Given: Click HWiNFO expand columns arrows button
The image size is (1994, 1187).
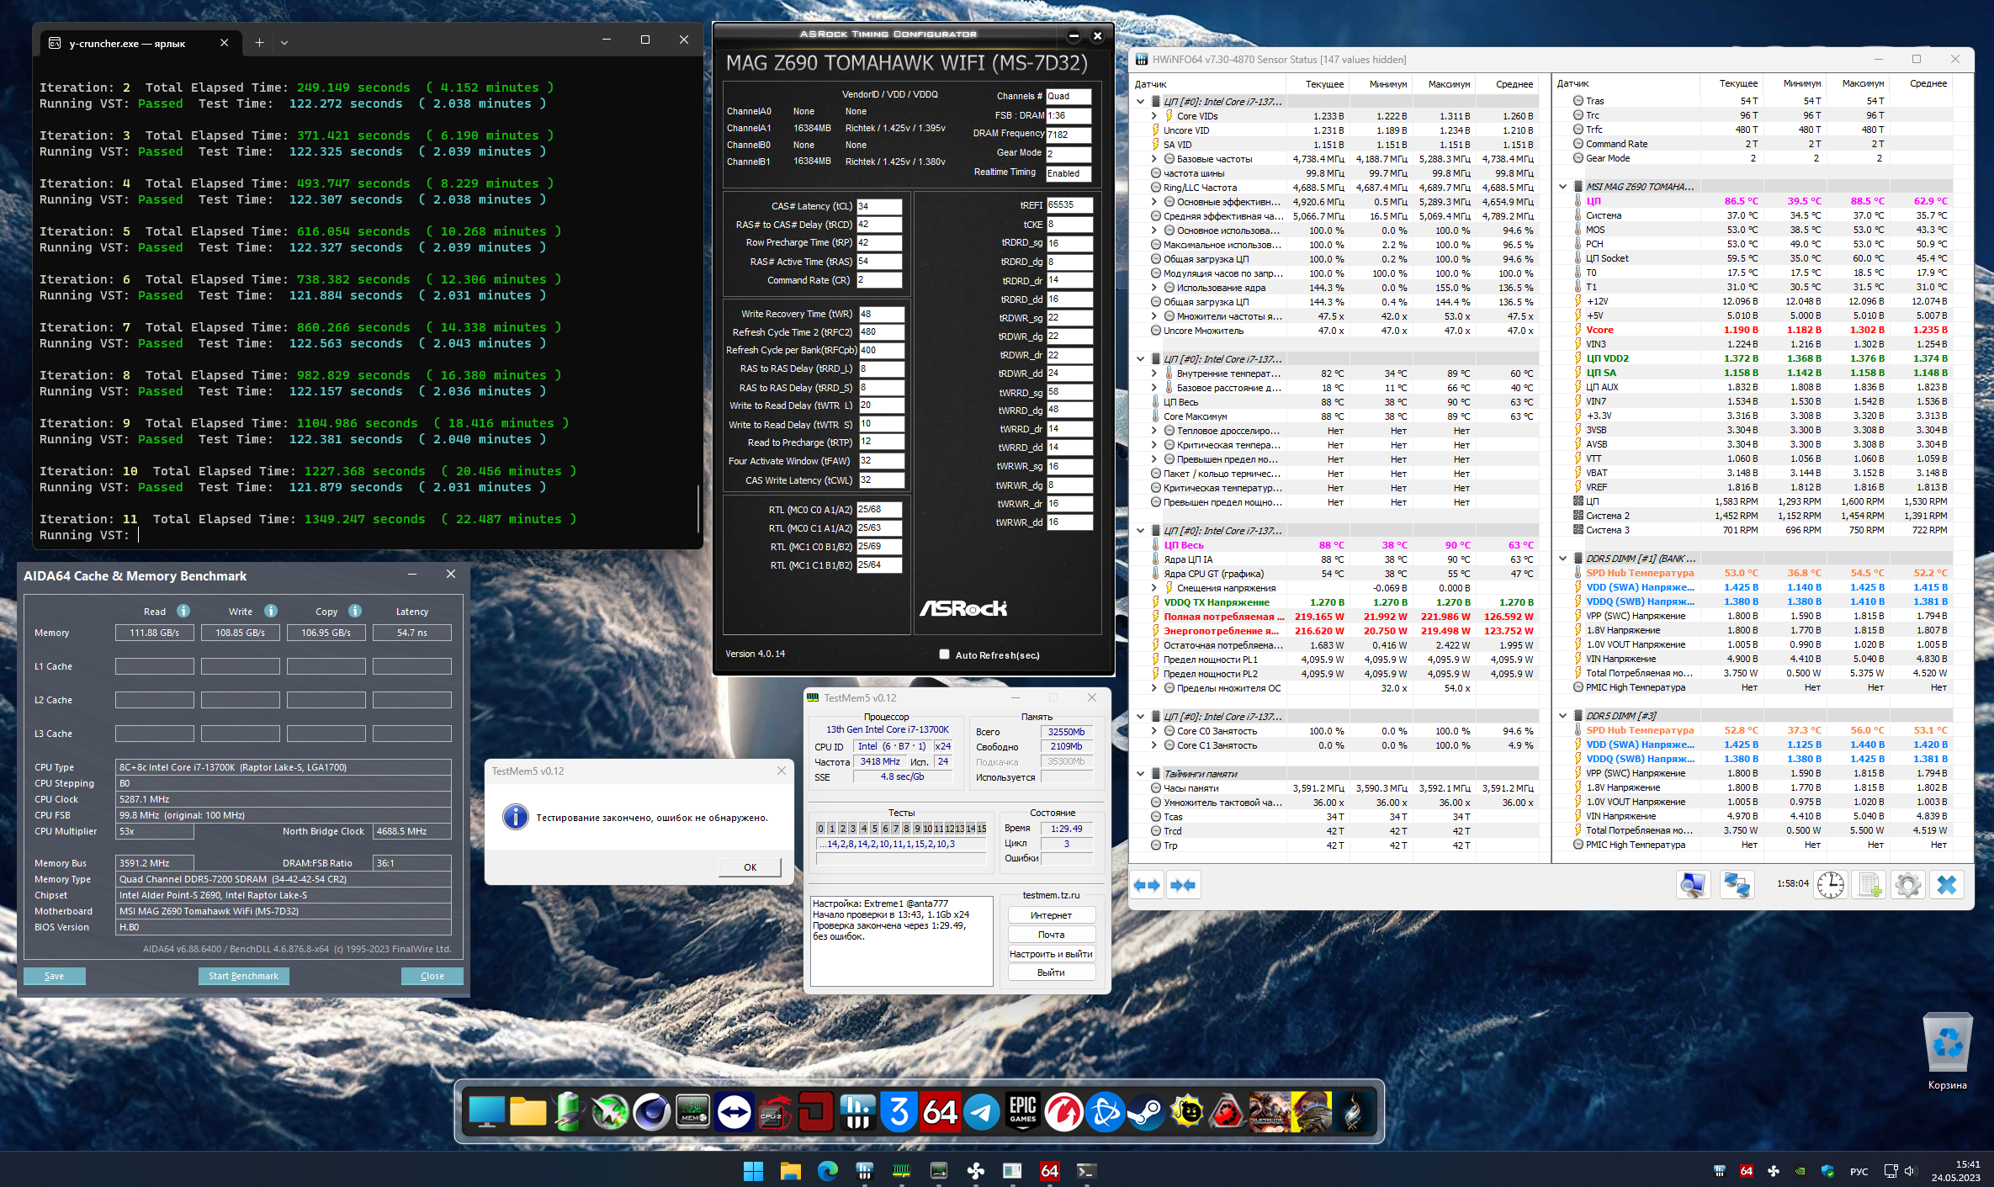Looking at the screenshot, I should coord(1146,885).
